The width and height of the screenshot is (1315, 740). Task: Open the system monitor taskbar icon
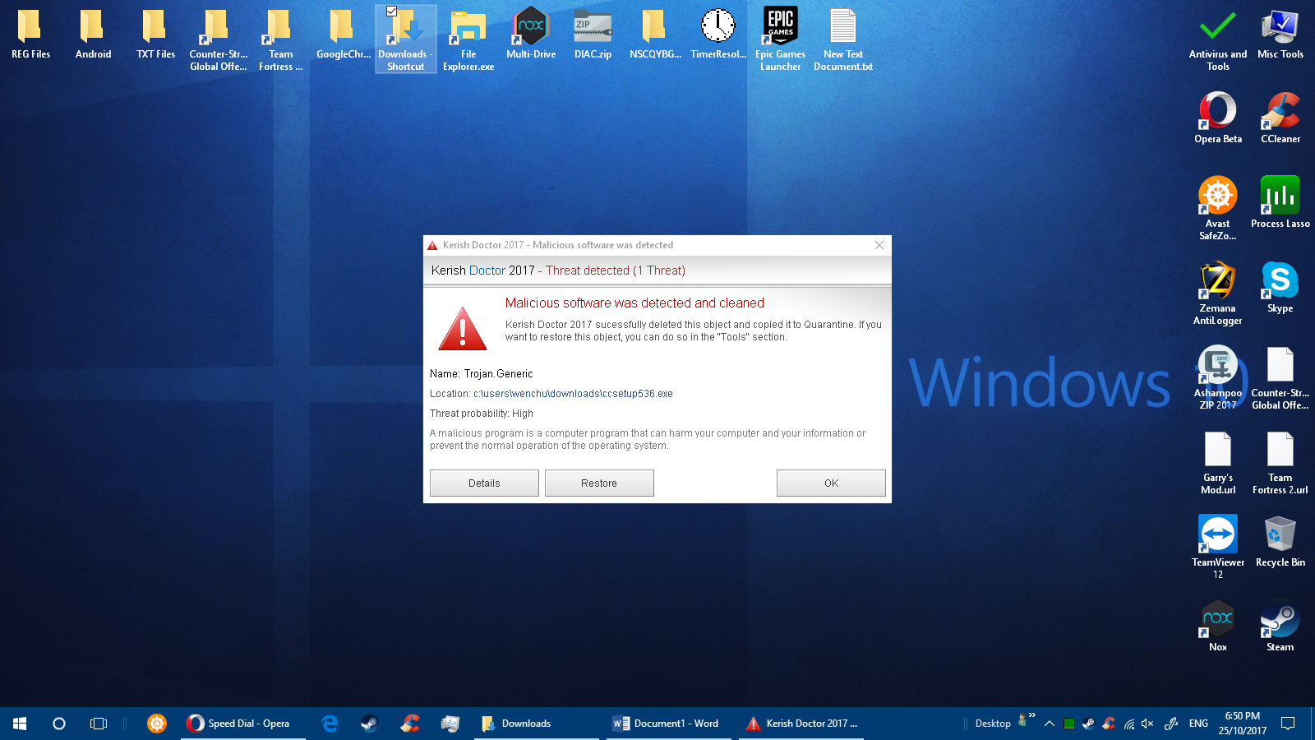450,724
